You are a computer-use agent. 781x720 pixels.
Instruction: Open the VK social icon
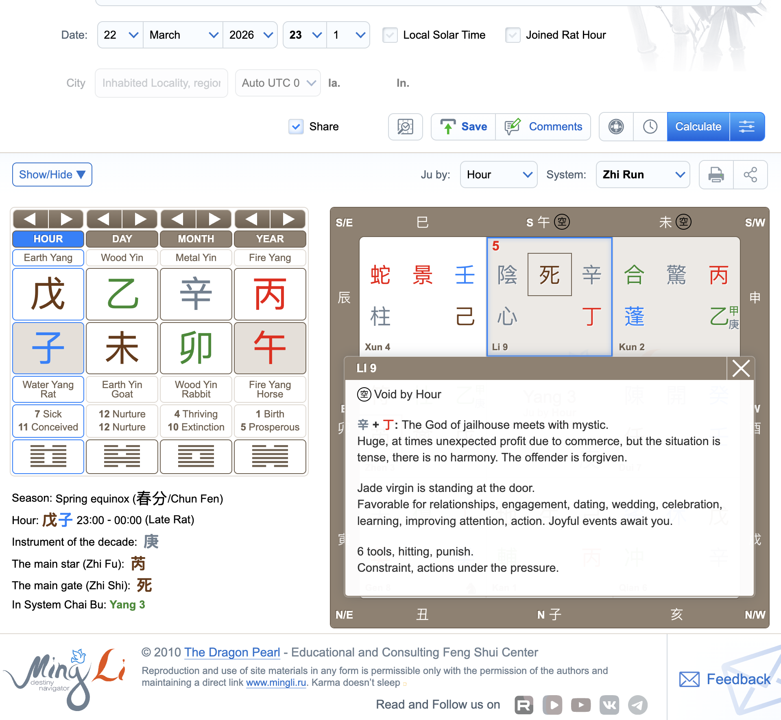[609, 705]
